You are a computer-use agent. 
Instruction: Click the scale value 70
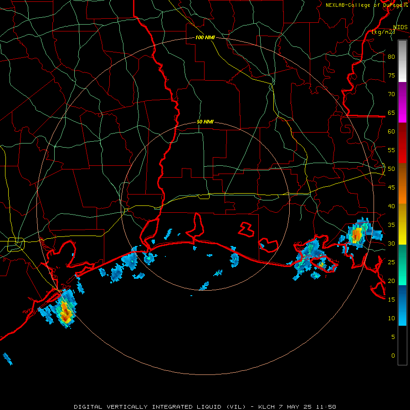(x=391, y=94)
